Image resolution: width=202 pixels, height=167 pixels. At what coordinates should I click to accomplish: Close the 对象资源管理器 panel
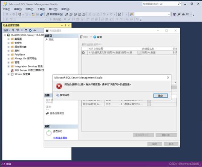(69, 25)
